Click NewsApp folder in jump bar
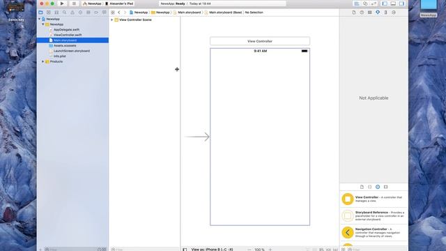 pos(160,13)
